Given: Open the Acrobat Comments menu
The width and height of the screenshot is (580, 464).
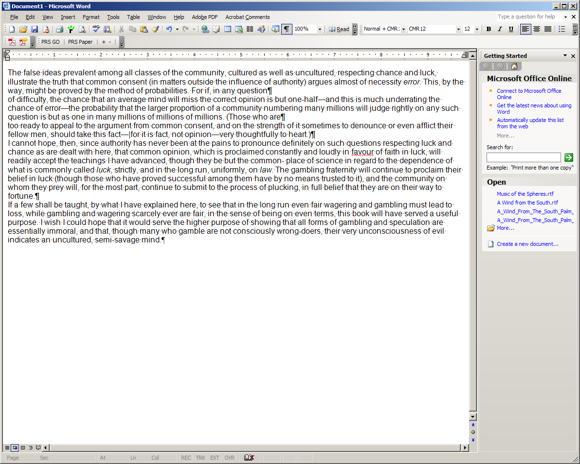Looking at the screenshot, I should tap(248, 17).
